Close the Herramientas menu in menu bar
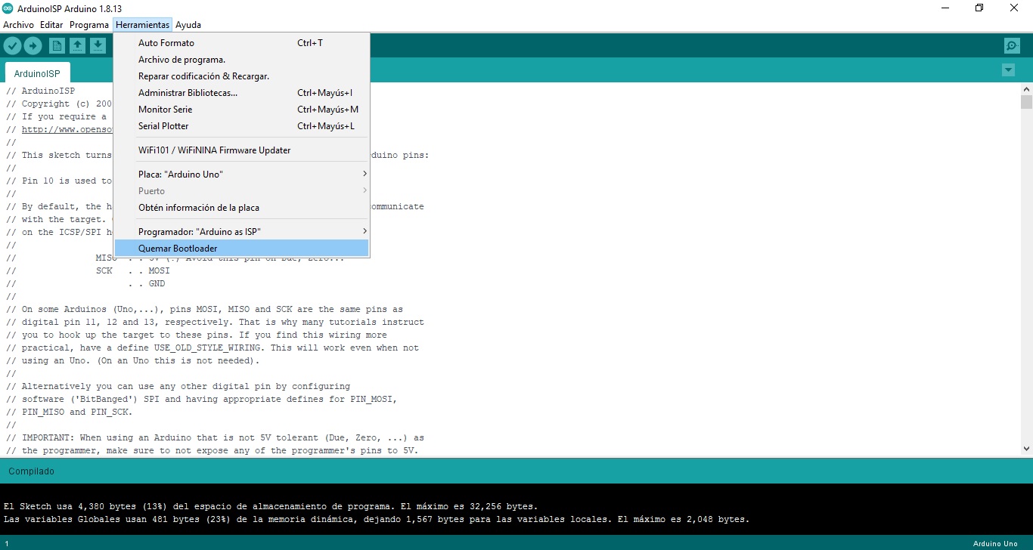The width and height of the screenshot is (1033, 550). tap(142, 25)
